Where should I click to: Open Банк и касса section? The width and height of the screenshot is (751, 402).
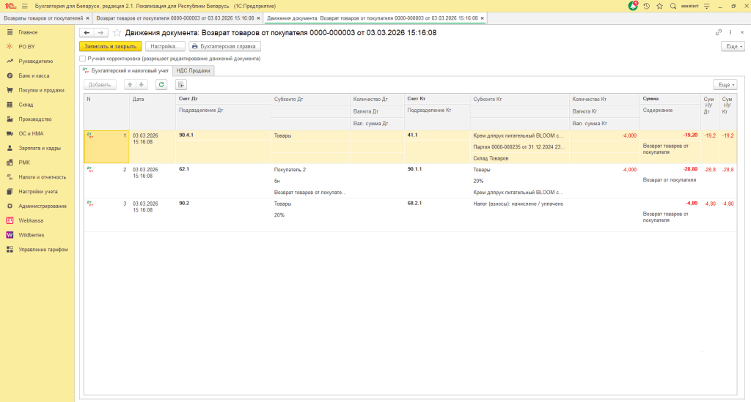[34, 75]
